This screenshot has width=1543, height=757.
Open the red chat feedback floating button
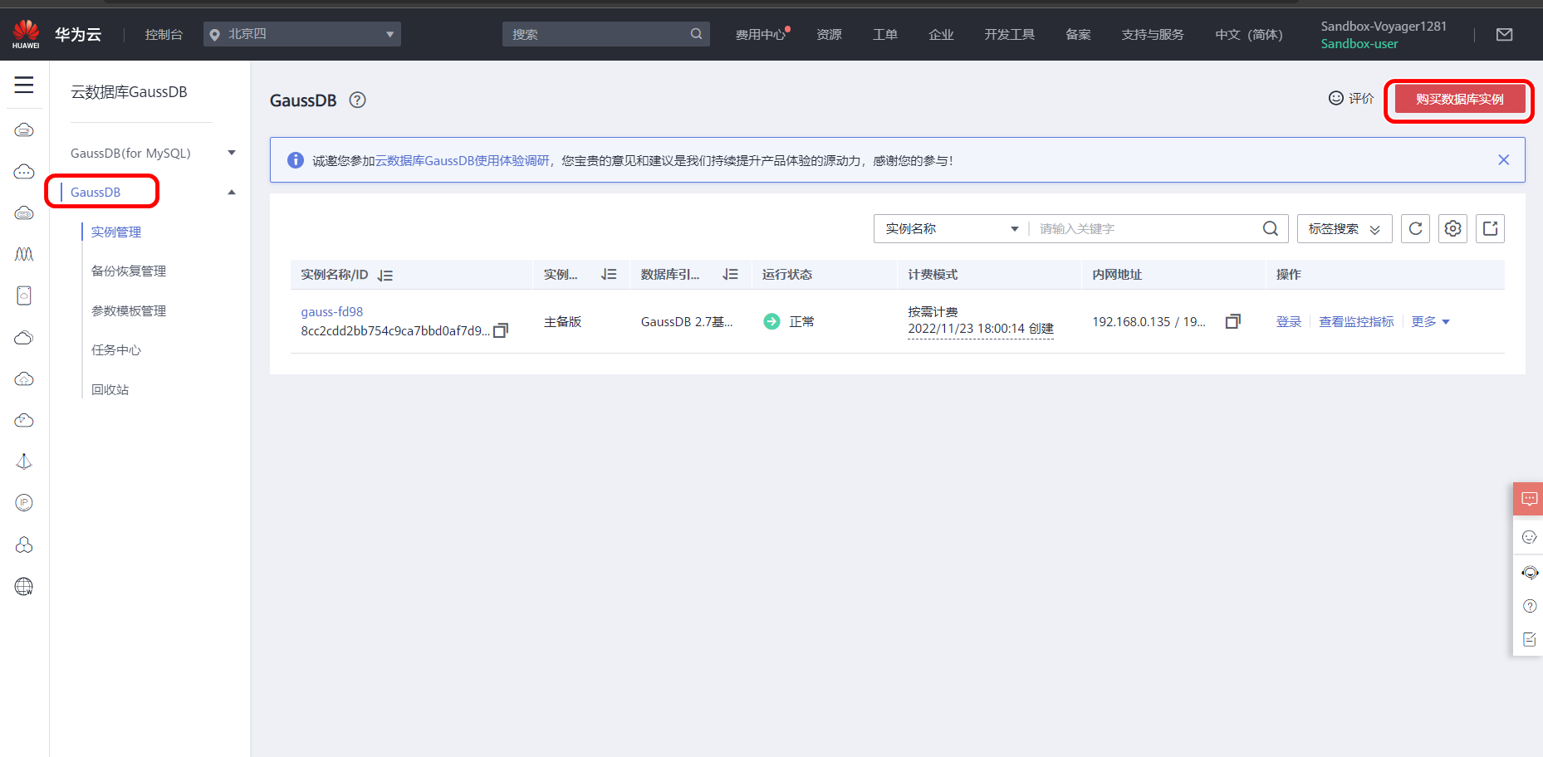1528,499
